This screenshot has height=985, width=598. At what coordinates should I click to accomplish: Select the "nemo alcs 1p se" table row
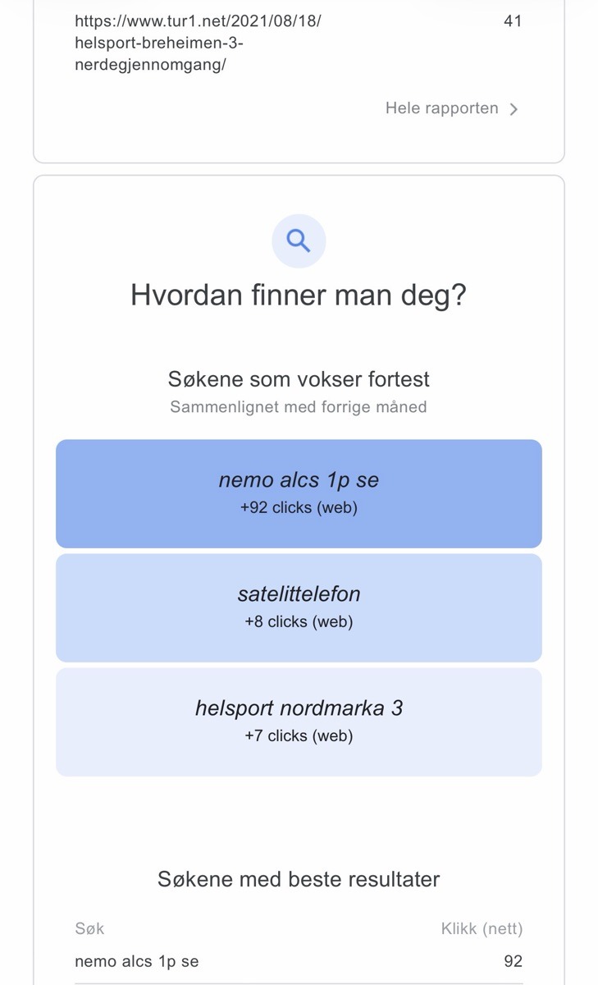137,961
